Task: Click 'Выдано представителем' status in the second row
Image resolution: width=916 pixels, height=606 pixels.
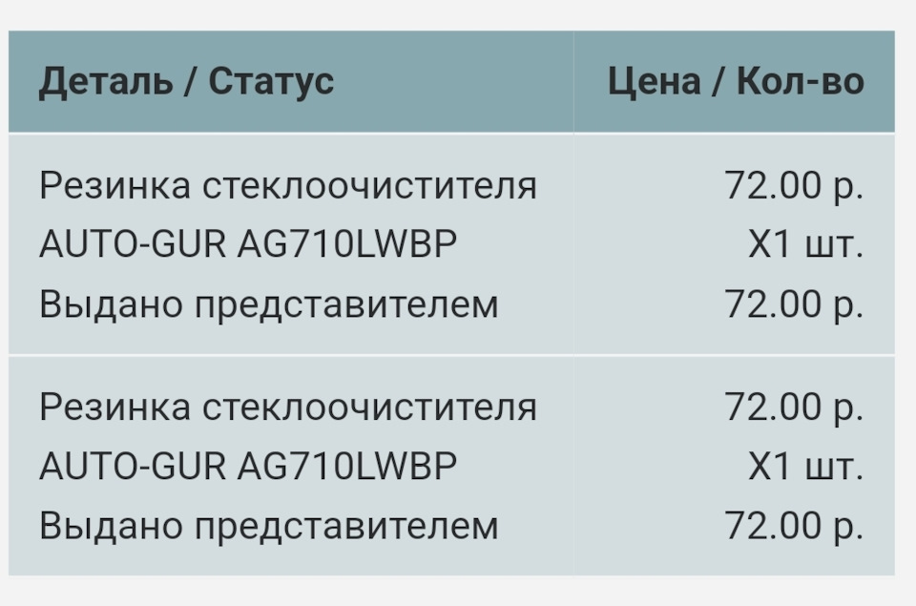Action: coord(269,526)
